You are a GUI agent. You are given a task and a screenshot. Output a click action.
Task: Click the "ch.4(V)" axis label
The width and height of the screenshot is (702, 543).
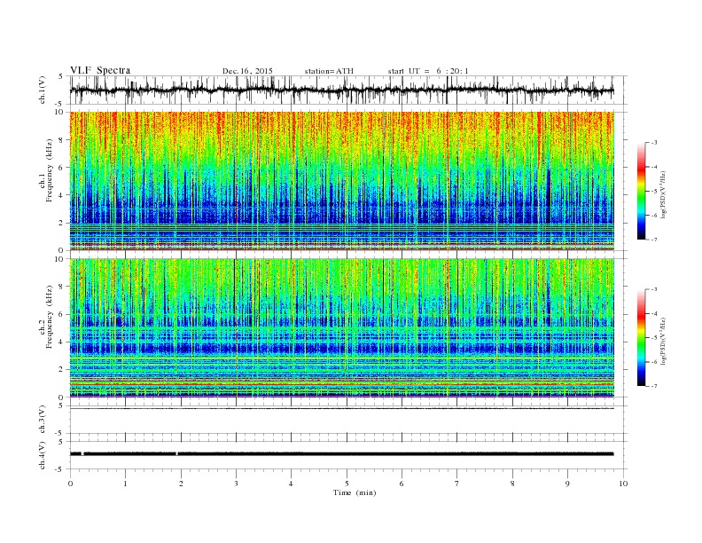(x=43, y=455)
